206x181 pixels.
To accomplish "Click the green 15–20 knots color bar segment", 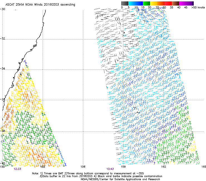I will (x=146, y=3).
